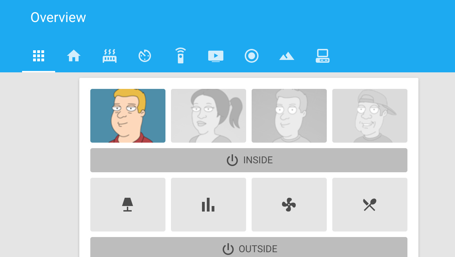Image resolution: width=455 pixels, height=257 pixels.
Task: Click the Overview title text
Action: click(x=58, y=17)
